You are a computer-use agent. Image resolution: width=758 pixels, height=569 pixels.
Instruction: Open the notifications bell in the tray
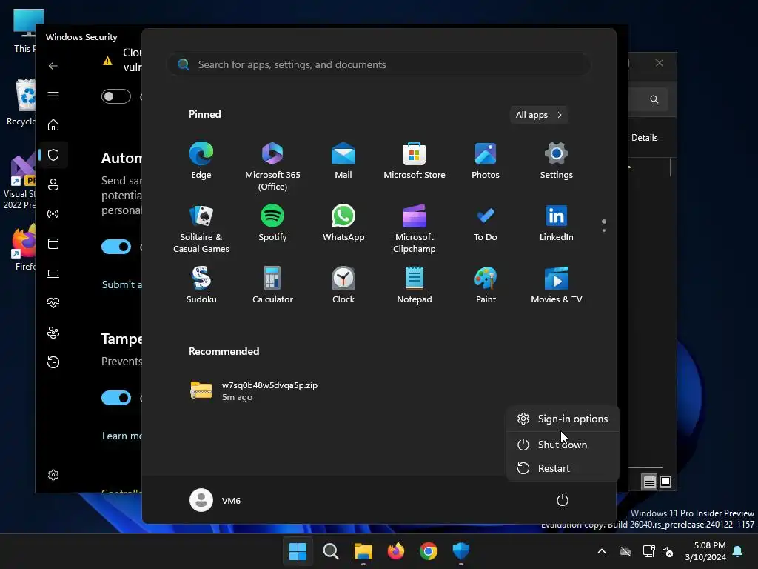click(738, 551)
